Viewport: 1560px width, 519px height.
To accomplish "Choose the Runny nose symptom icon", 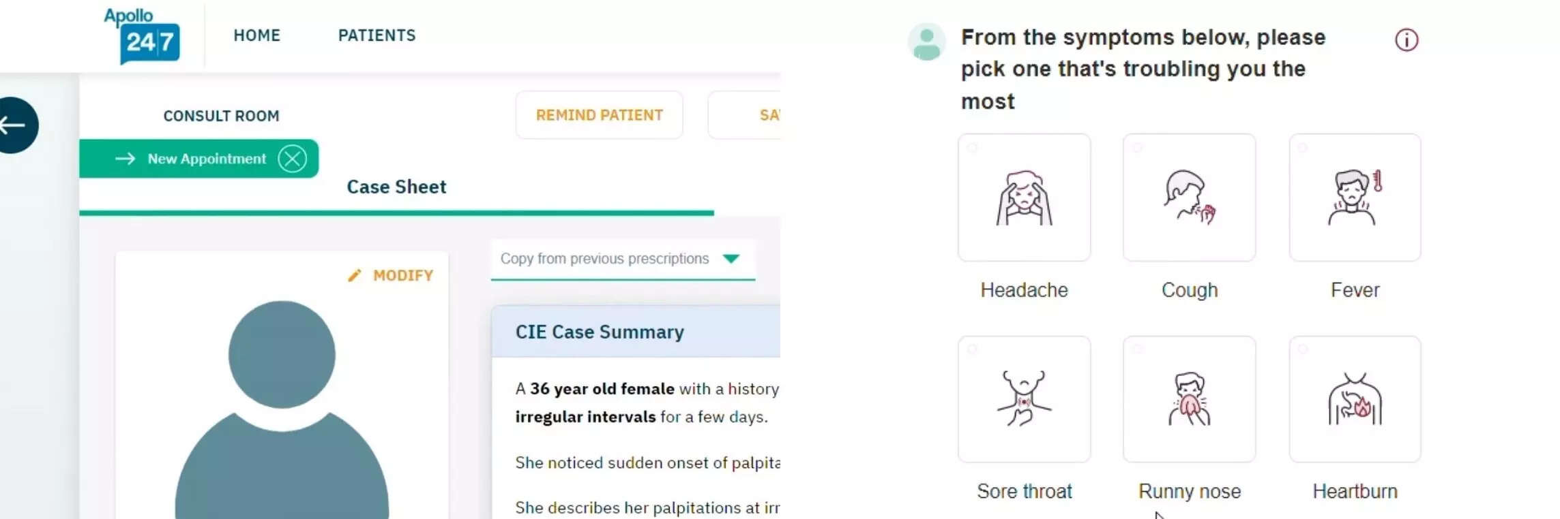I will click(1189, 399).
